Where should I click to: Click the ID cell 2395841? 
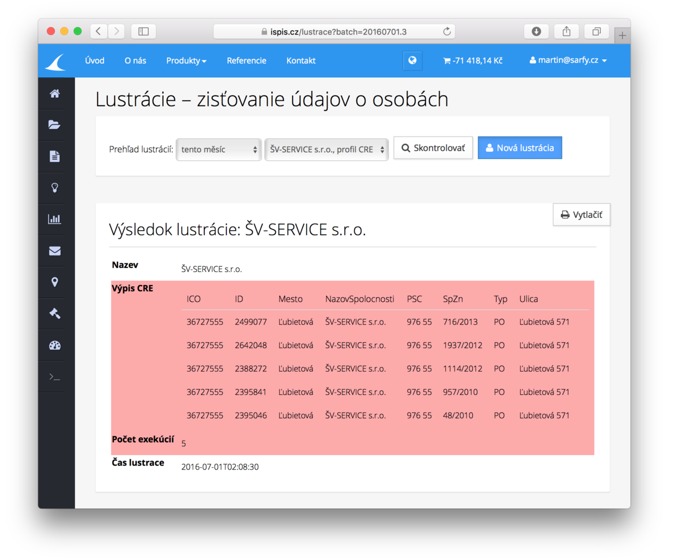(251, 392)
